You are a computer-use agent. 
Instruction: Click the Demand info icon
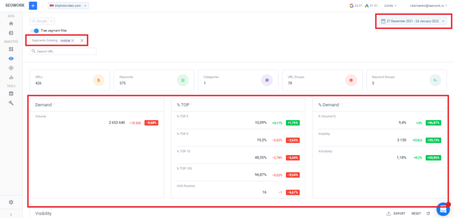point(53,104)
